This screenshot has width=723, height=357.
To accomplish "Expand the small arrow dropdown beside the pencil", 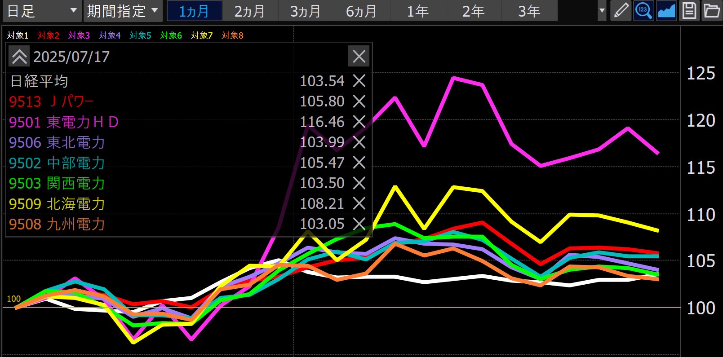I will click(602, 11).
